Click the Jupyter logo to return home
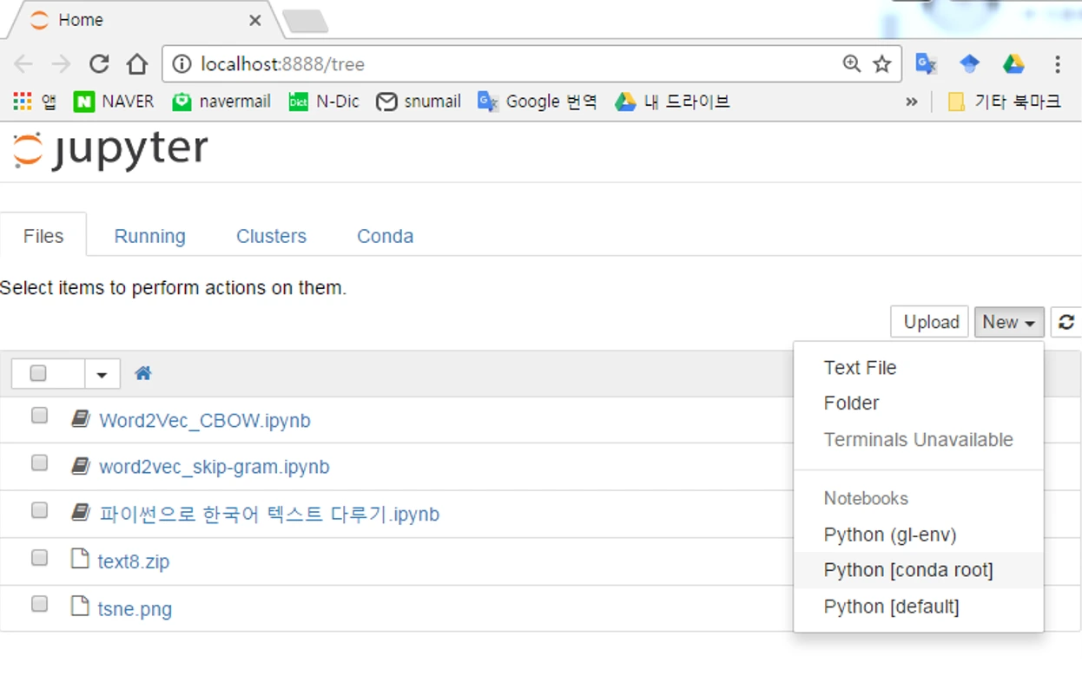 [108, 148]
